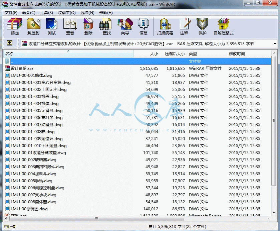This screenshot has height=231, width=280.
Task: Select LMJJ-00-007支承块.dwg
Action: tap(33, 195)
